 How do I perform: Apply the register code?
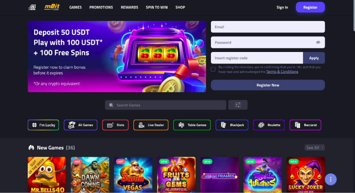[314, 58]
